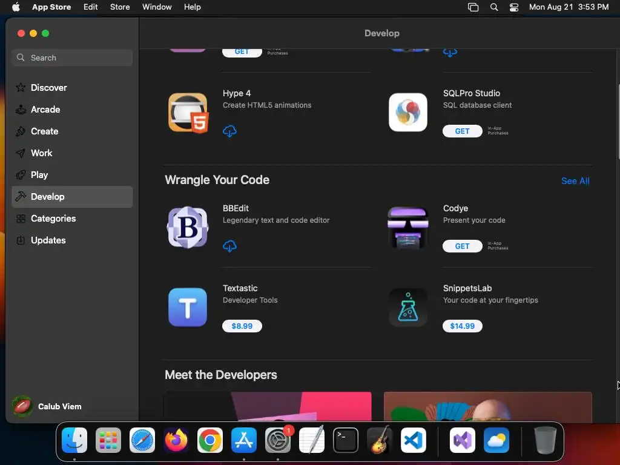This screenshot has width=620, height=465.
Task: Click See All for Wrangle Your Code
Action: click(x=575, y=181)
